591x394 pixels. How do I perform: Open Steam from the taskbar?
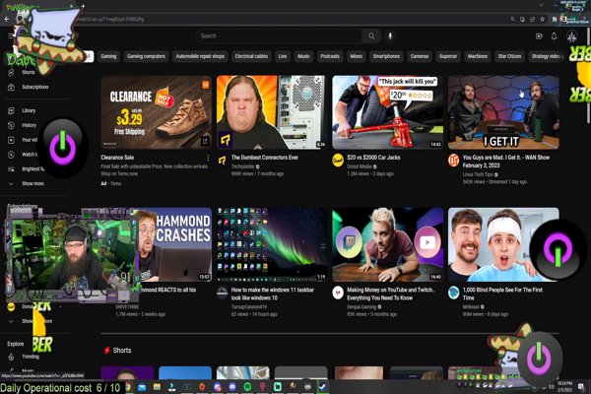tap(323, 386)
